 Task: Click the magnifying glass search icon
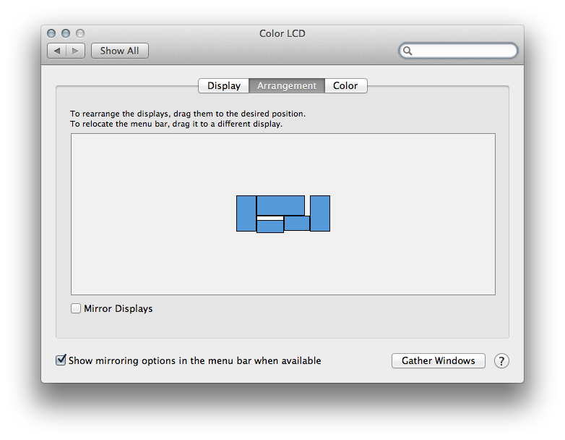tap(407, 51)
